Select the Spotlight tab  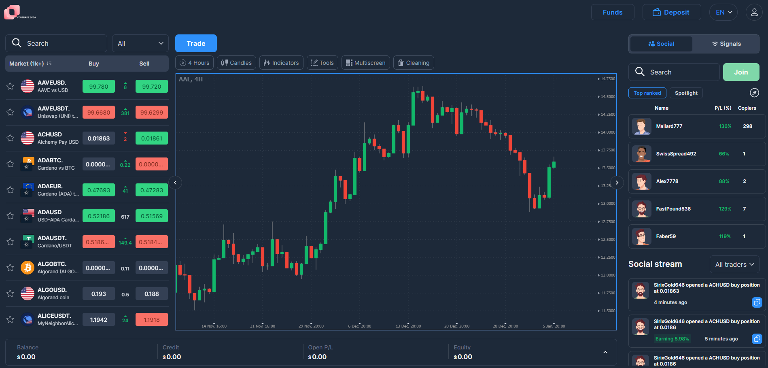pos(686,93)
